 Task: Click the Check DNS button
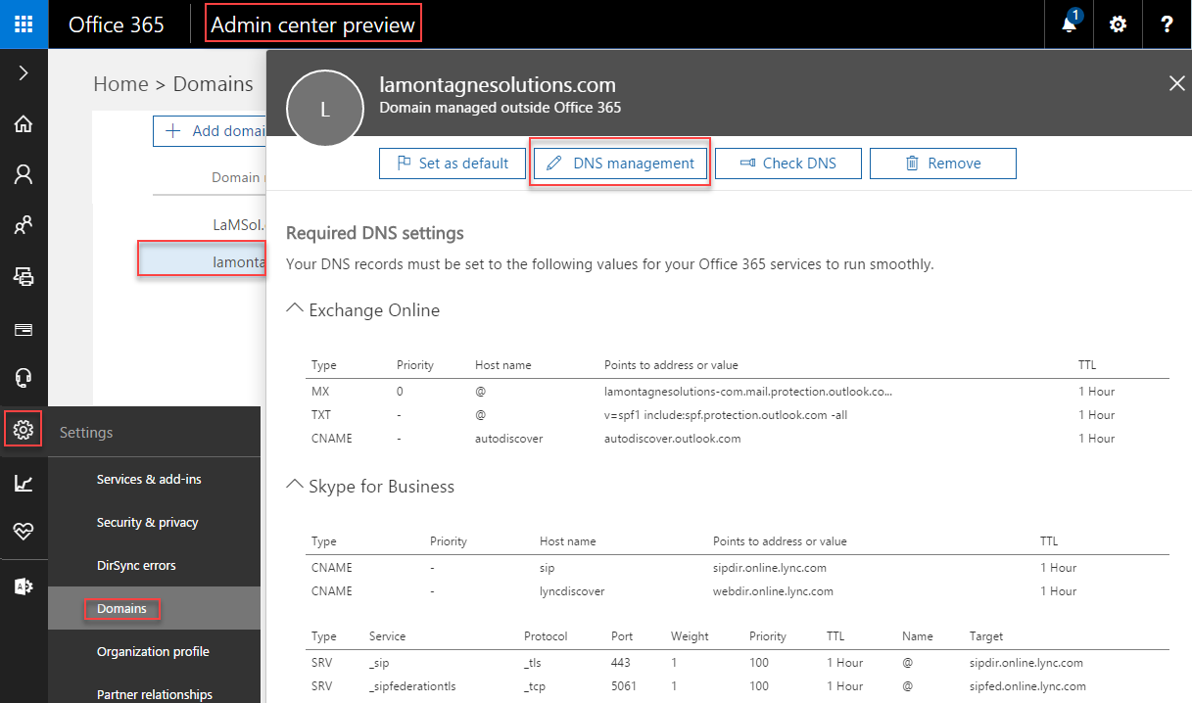[x=788, y=164]
